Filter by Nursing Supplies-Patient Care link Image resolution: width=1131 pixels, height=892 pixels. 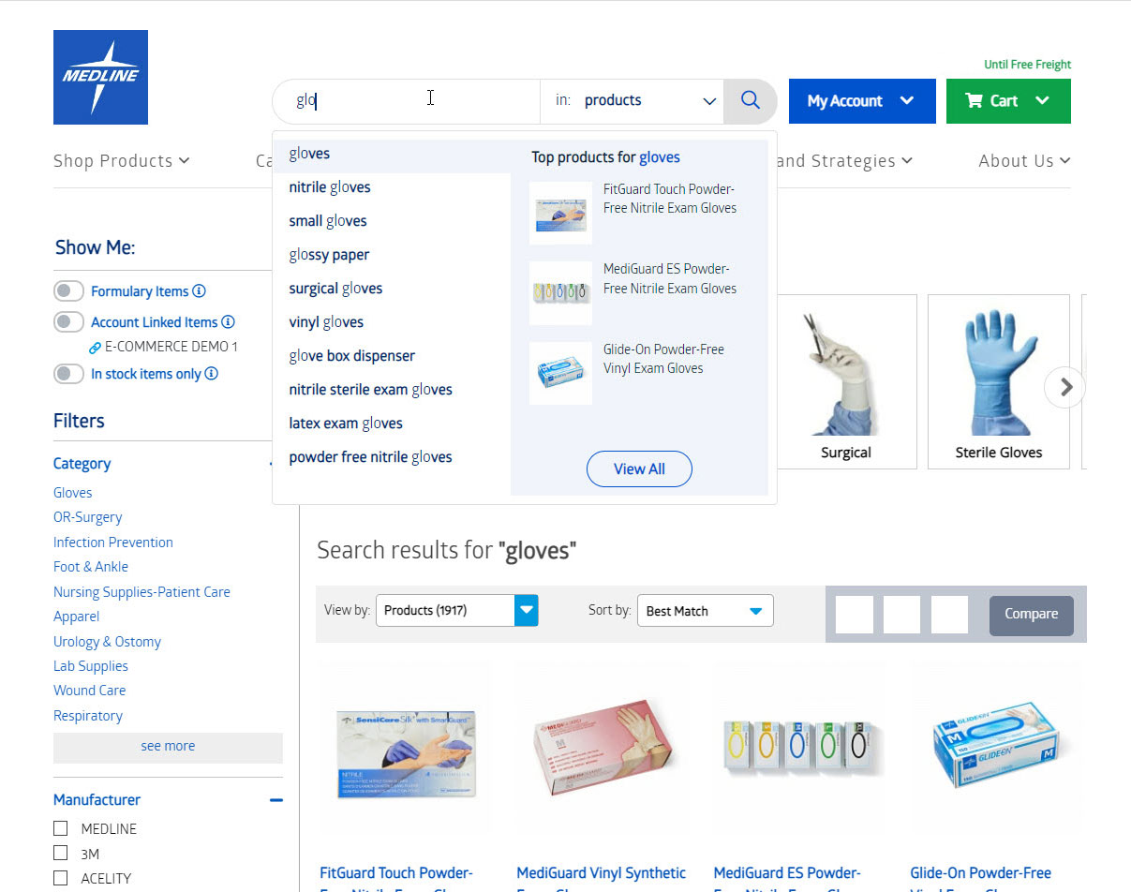point(141,592)
